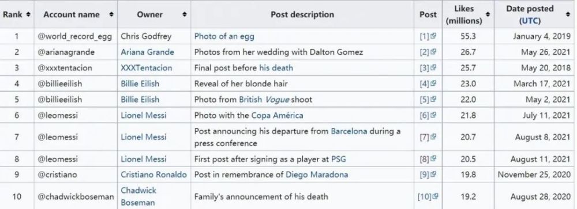
Task: Open the British Vogue link
Action: click(x=264, y=100)
